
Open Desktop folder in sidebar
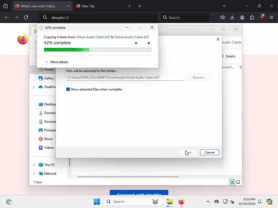pos(47,104)
